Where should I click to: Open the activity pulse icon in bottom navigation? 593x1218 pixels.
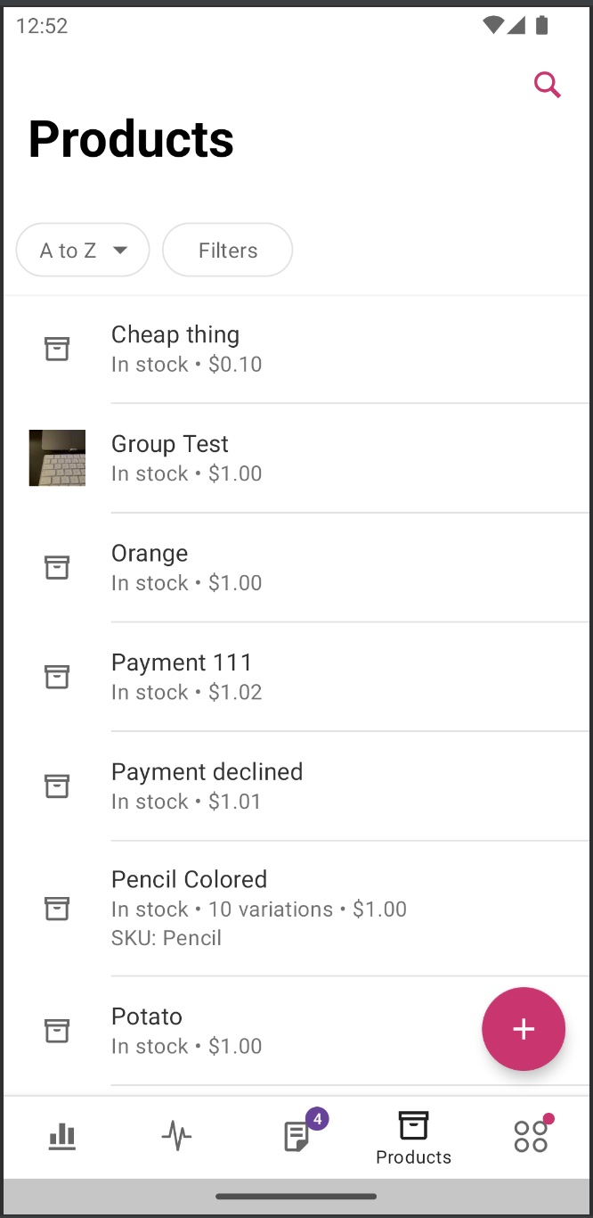coord(176,1135)
